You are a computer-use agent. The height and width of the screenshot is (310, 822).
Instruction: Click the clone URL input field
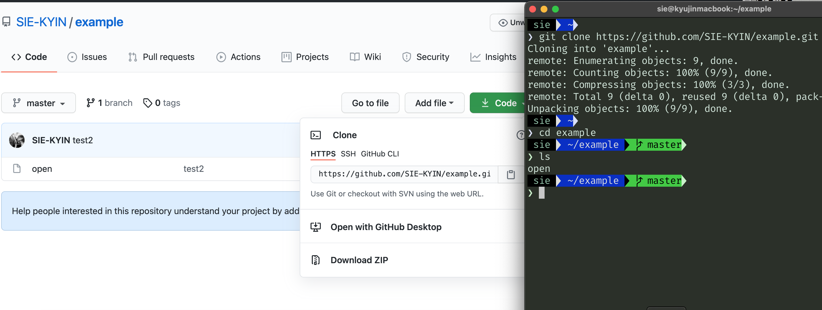[x=404, y=174]
